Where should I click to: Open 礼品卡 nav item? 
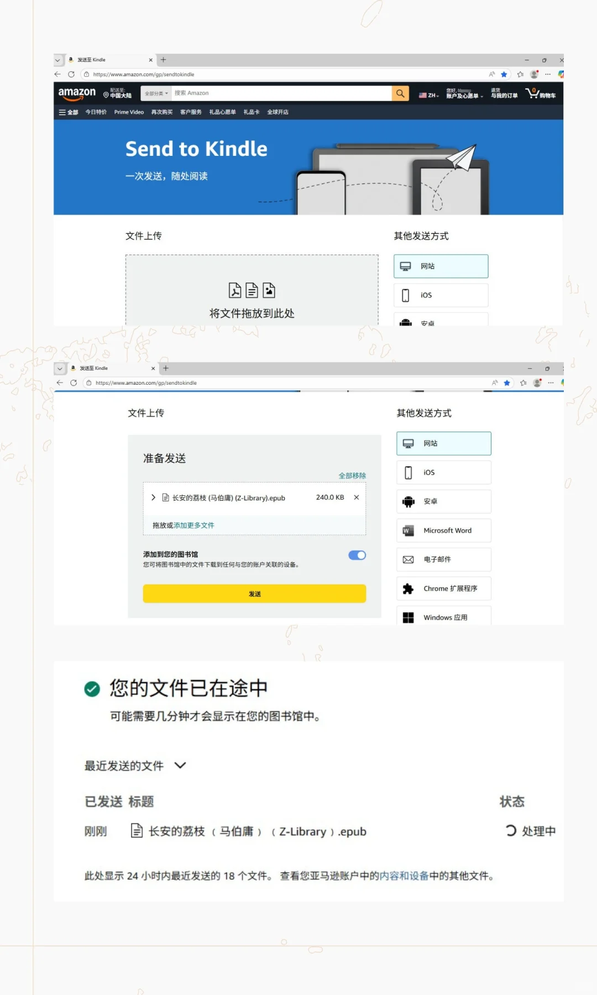(x=252, y=112)
